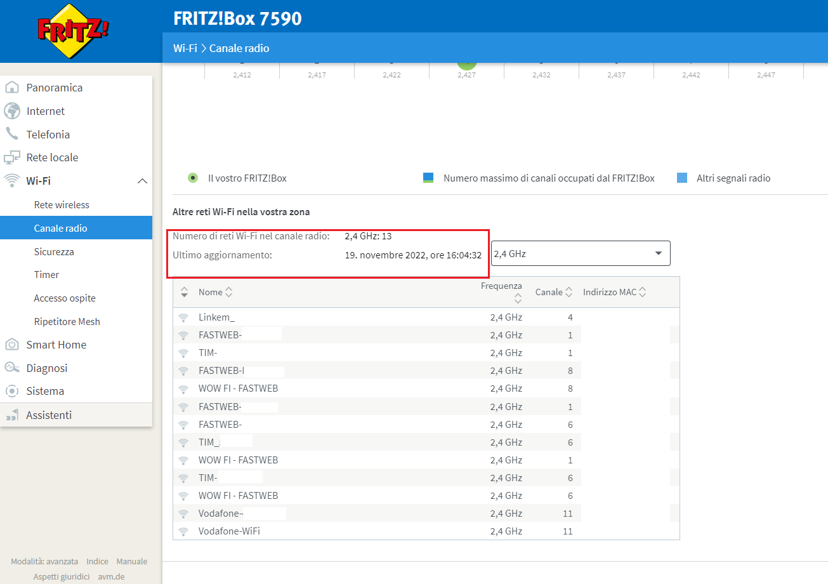The image size is (828, 584).
Task: Click the Canale column header
Action: pos(549,293)
